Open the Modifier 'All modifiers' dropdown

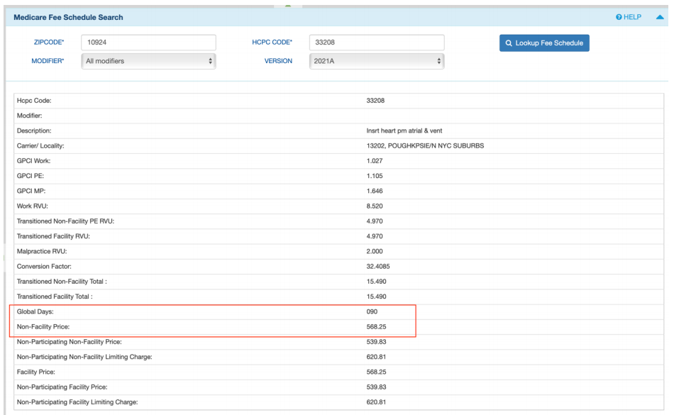[148, 62]
